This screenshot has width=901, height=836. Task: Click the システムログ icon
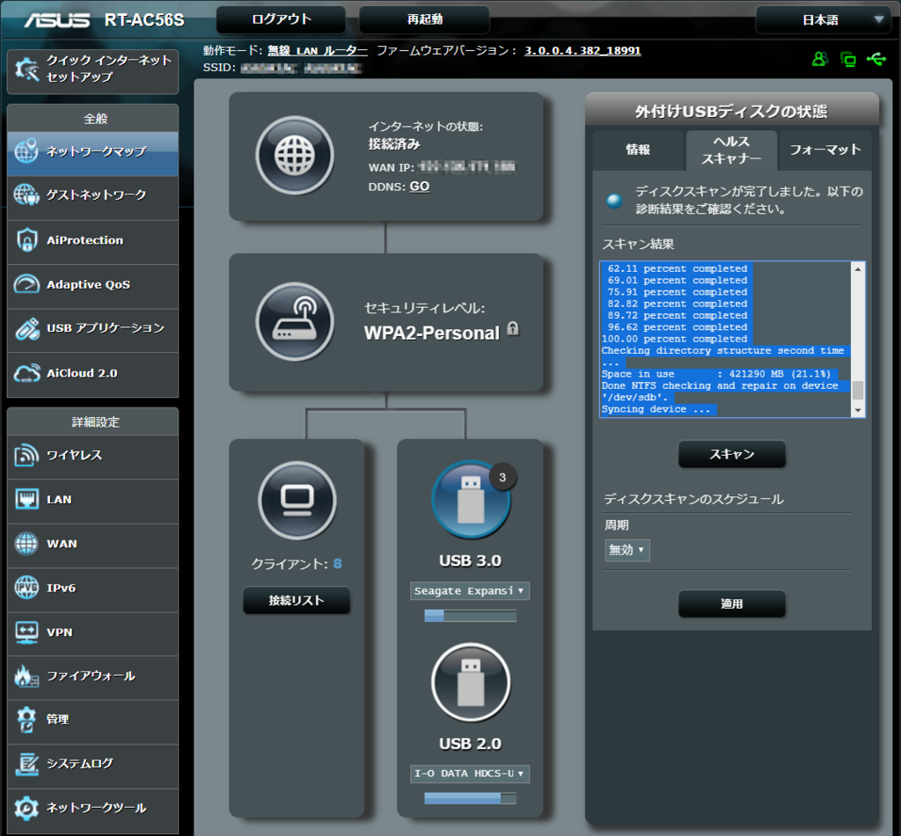coord(26,764)
